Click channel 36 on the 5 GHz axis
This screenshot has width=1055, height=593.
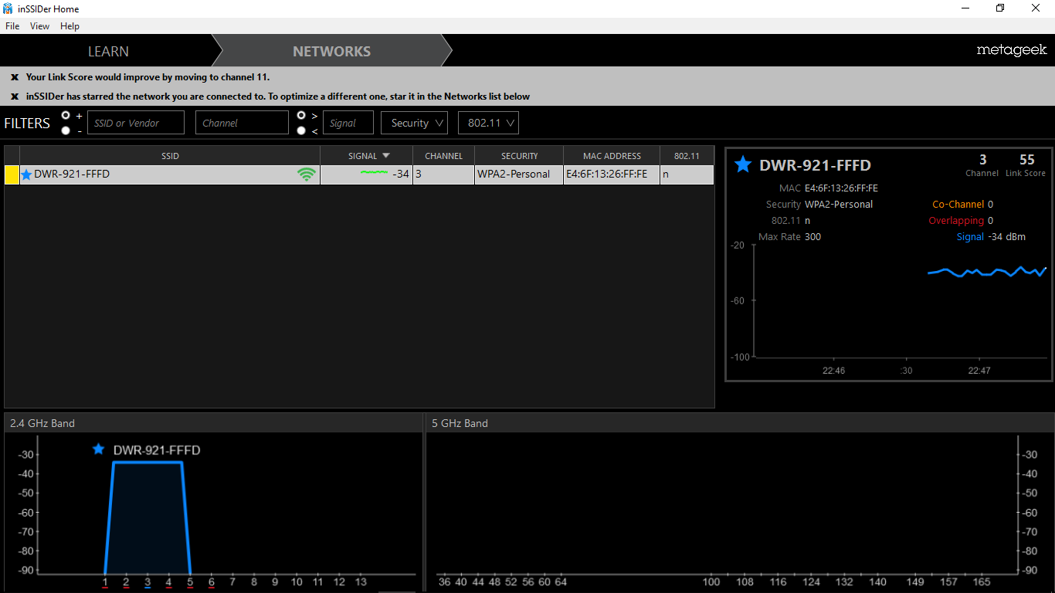click(x=444, y=582)
